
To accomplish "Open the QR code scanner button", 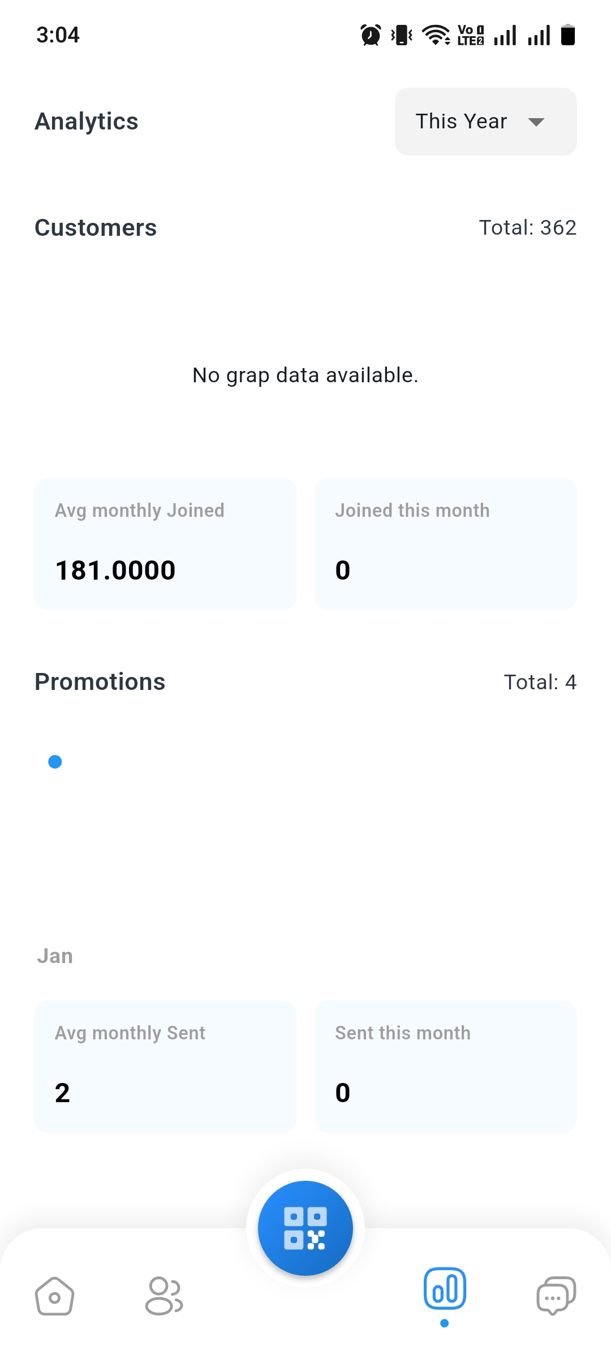I will click(305, 1228).
